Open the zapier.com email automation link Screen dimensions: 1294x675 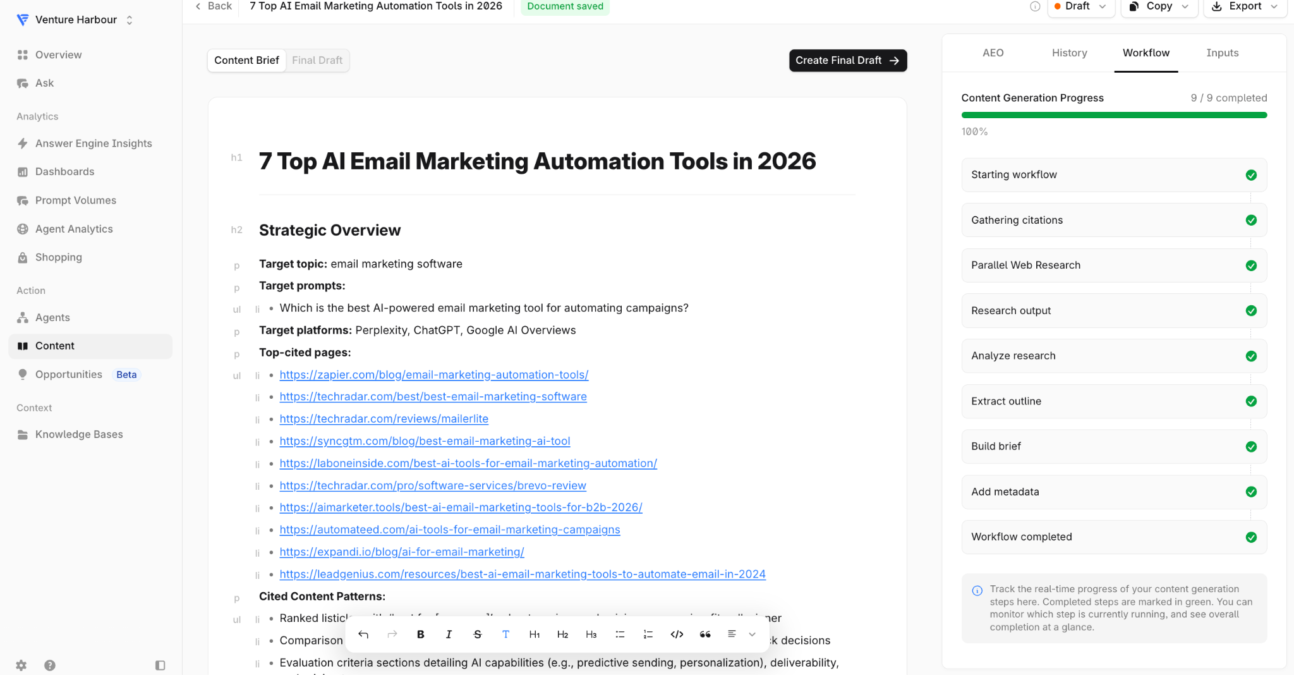[x=434, y=375]
